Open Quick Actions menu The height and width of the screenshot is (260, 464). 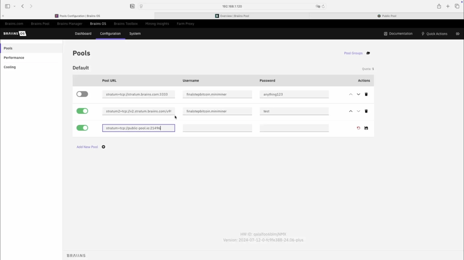pyautogui.click(x=434, y=34)
